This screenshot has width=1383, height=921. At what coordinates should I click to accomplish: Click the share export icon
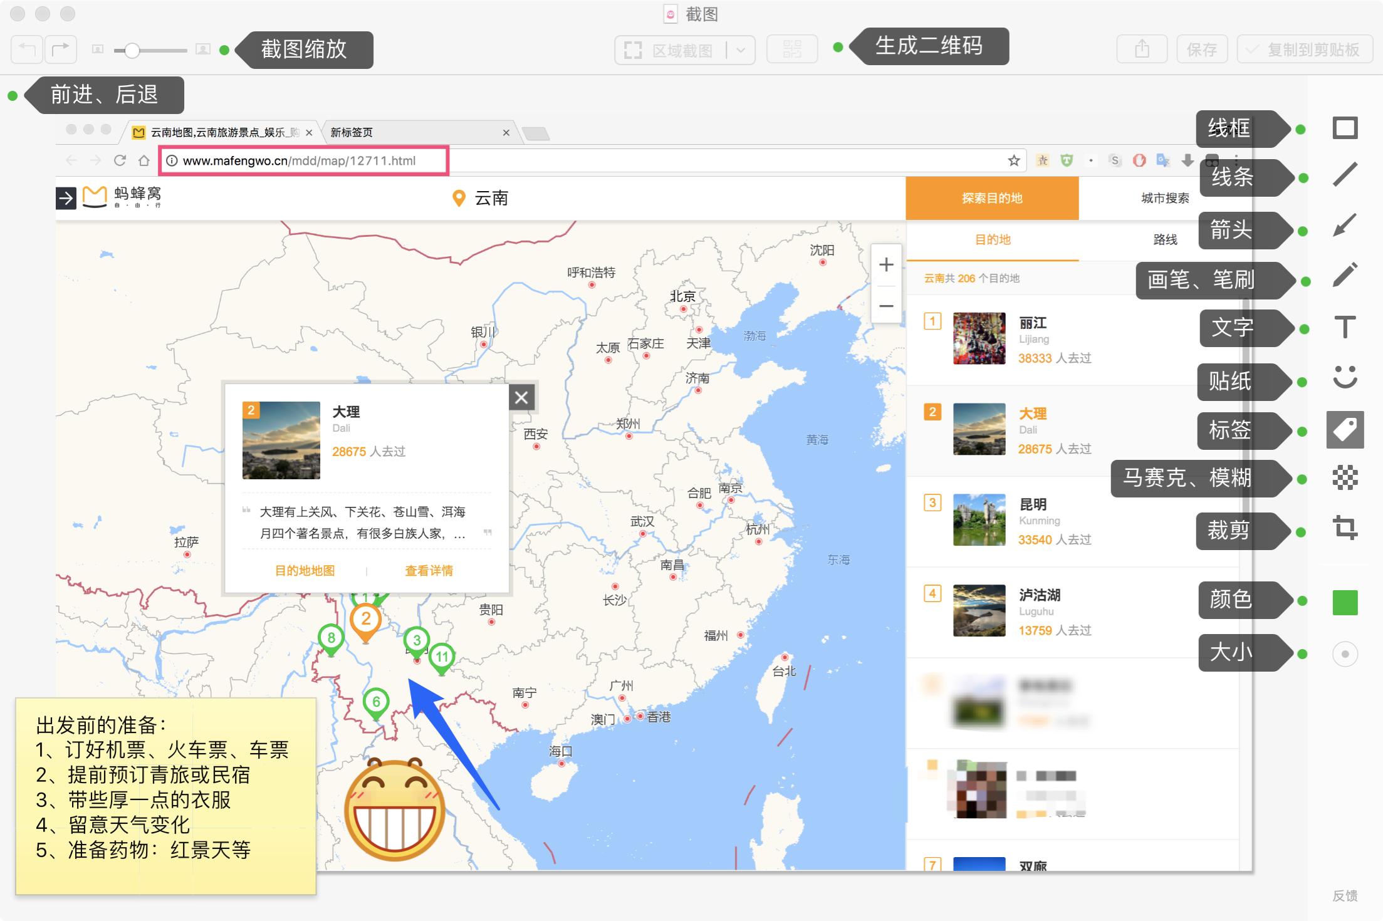1142,49
